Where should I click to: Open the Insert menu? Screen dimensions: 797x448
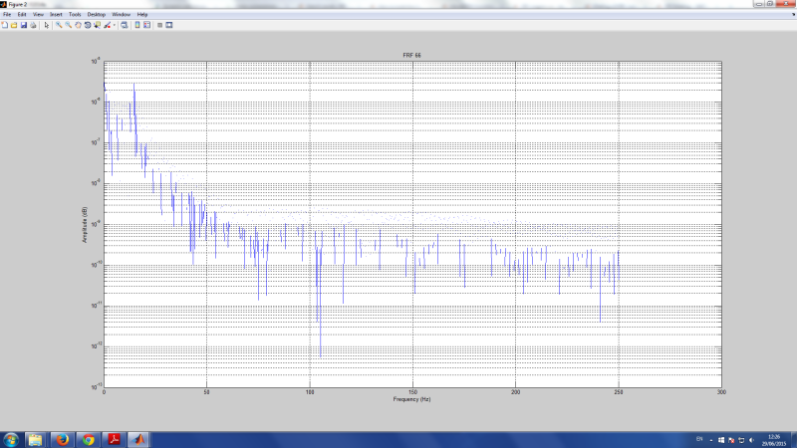[56, 14]
